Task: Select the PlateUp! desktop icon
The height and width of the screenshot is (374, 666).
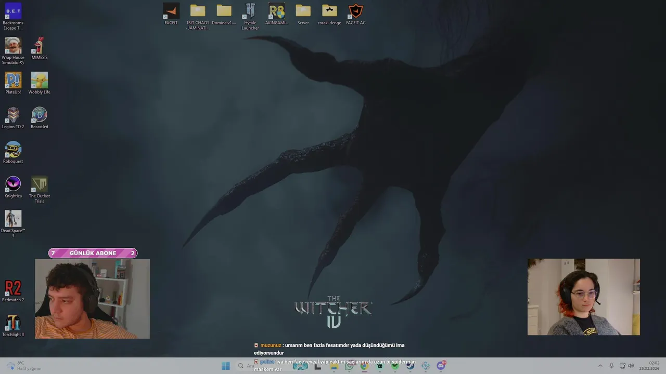Action: pos(13,84)
